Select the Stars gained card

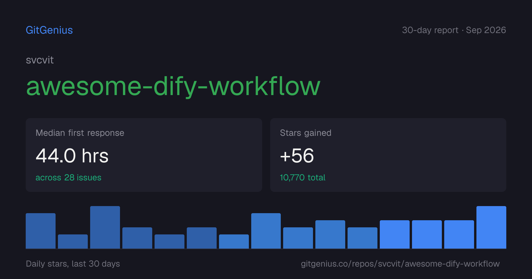[388, 155]
